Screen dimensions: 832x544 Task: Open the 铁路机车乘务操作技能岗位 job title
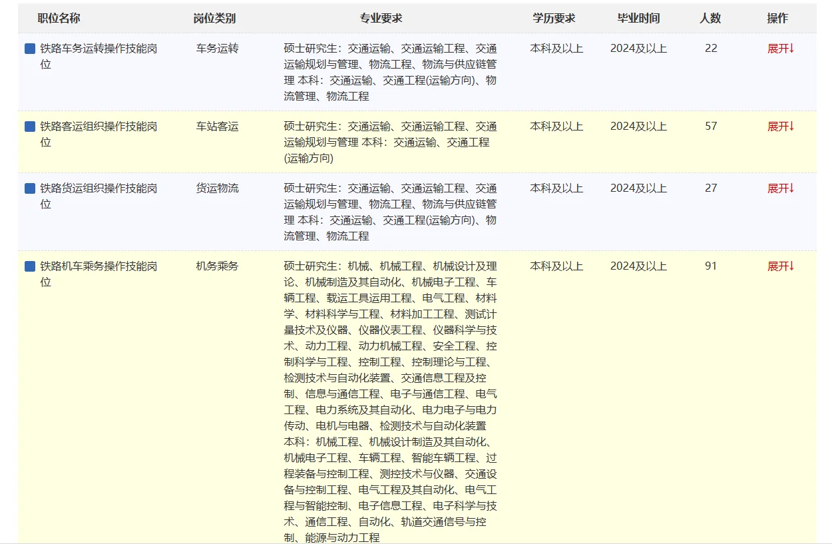99,274
